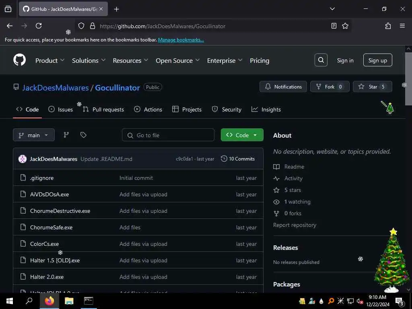
Task: Click the tracking protection shield icon
Action: 81,26
